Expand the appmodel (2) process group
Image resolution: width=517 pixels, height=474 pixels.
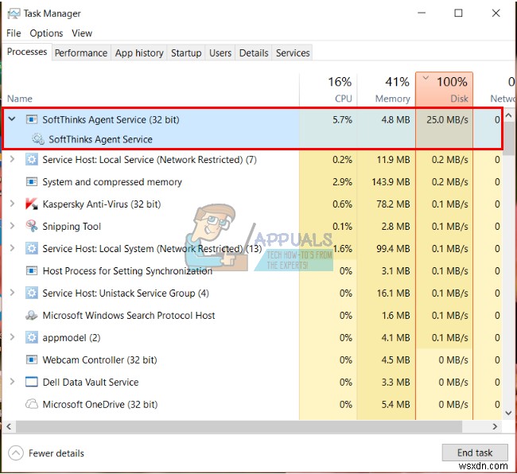point(12,337)
